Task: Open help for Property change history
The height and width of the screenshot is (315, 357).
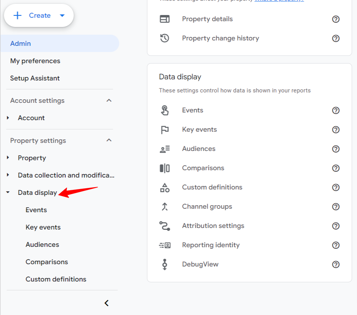Action: click(336, 39)
